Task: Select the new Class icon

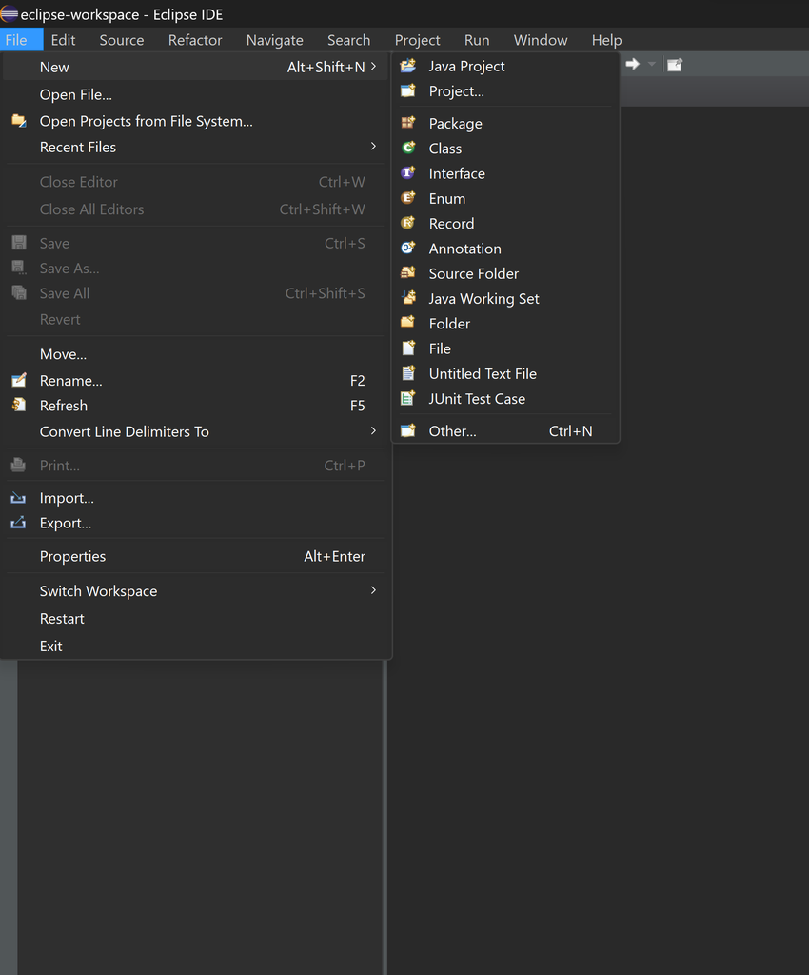Action: click(408, 149)
